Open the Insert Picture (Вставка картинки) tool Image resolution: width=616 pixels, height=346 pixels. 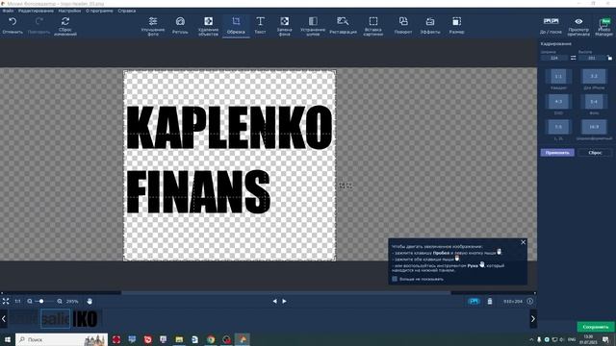(x=373, y=26)
